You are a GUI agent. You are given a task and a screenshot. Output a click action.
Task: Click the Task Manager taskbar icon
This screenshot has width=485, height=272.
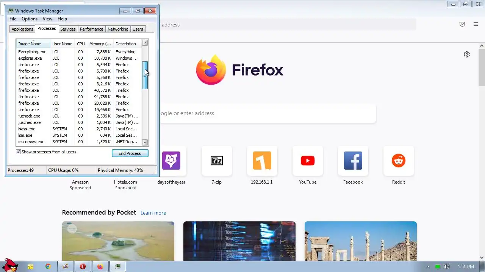tap(118, 266)
